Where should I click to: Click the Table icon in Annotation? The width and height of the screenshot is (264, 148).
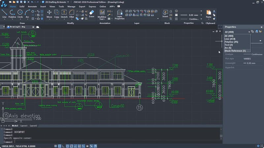[x=109, y=19]
